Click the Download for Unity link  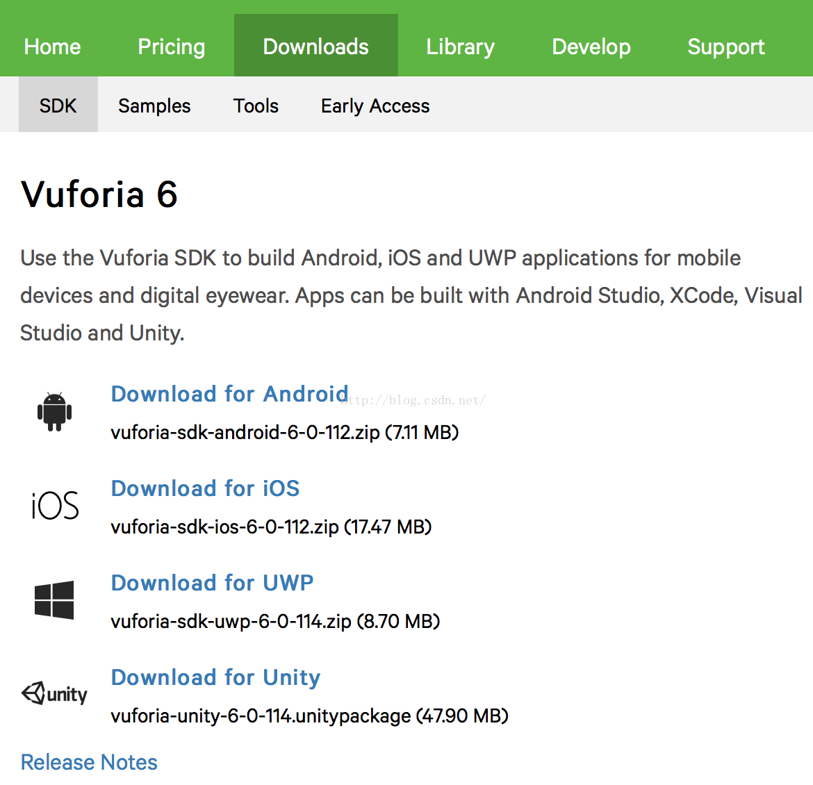point(215,678)
